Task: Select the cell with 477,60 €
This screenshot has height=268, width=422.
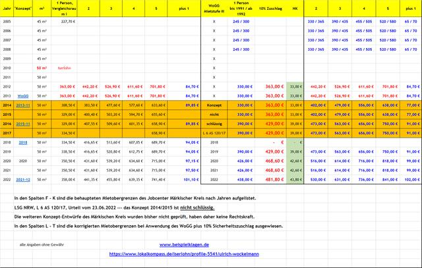Action: [x=111, y=105]
